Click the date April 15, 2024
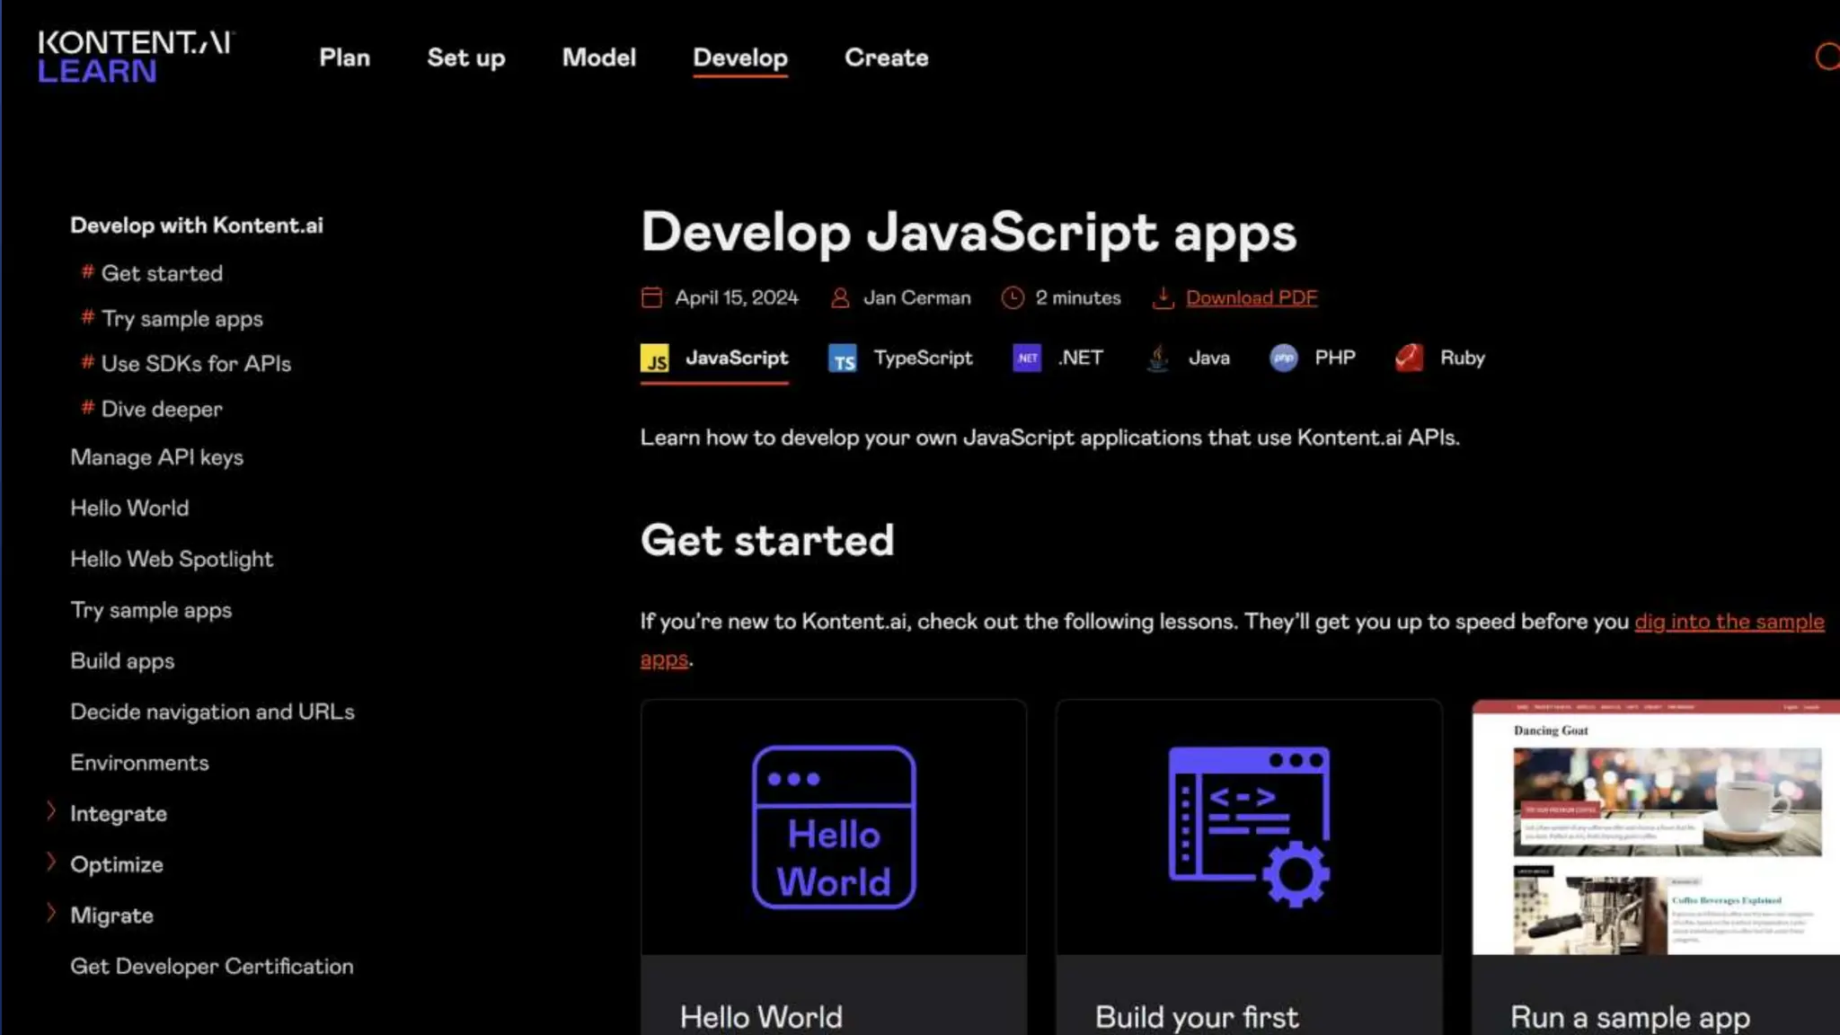Screen dimensions: 1840x1035 click(x=737, y=297)
